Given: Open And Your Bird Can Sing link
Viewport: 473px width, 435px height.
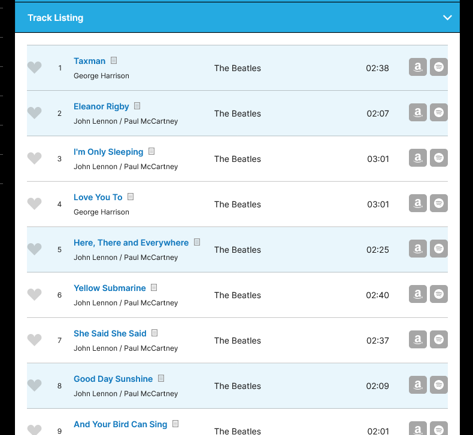Looking at the screenshot, I should (x=120, y=424).
